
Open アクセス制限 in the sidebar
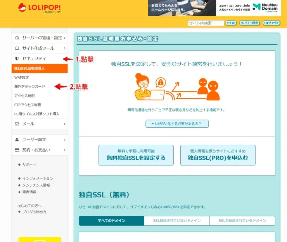24,96
